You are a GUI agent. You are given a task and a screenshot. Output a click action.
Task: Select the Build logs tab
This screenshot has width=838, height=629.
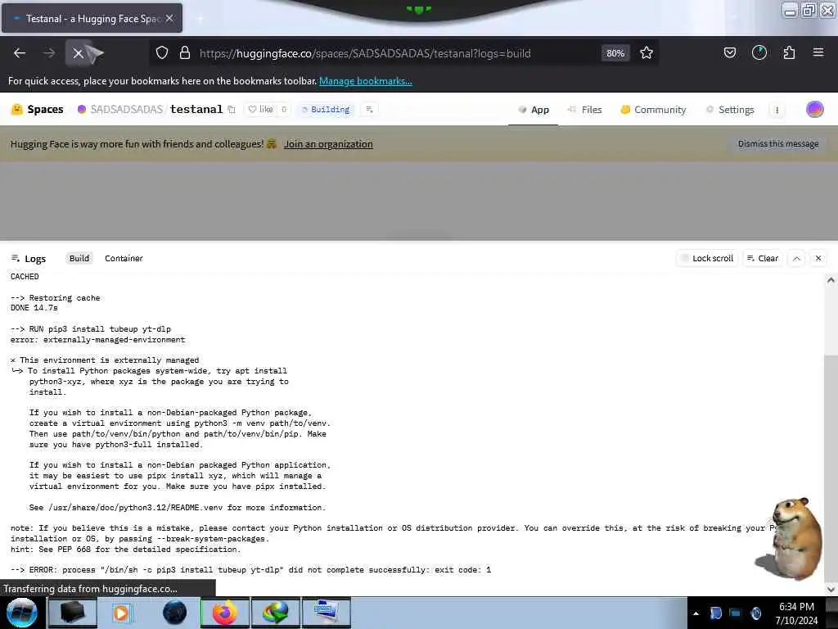[x=79, y=258]
